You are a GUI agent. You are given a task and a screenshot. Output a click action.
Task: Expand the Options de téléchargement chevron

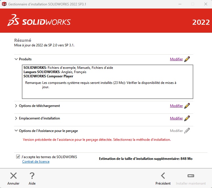click(16, 106)
